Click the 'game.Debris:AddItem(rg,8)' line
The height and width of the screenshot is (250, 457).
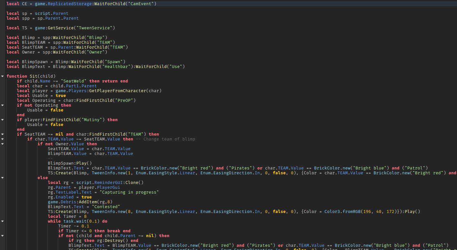[x=80, y=202]
